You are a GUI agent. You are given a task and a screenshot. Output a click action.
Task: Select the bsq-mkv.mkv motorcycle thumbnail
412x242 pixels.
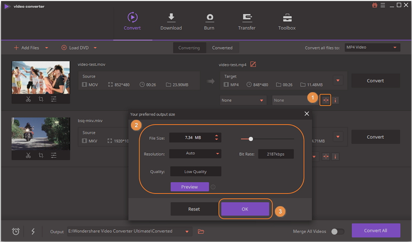coord(41,134)
